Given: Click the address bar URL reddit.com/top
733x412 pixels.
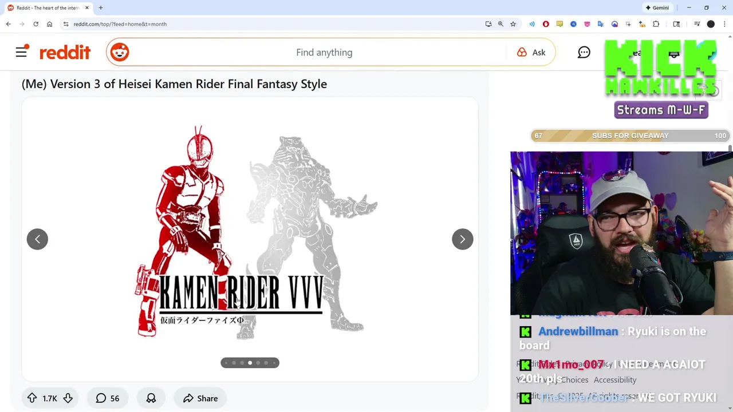Looking at the screenshot, I should pyautogui.click(x=120, y=24).
